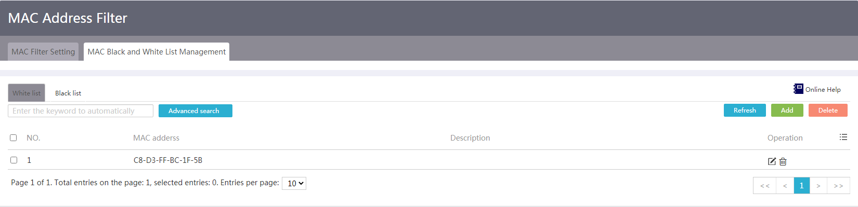Viewport: 858px width, 207px height.
Task: Focus the keyword search input field
Action: (81, 111)
